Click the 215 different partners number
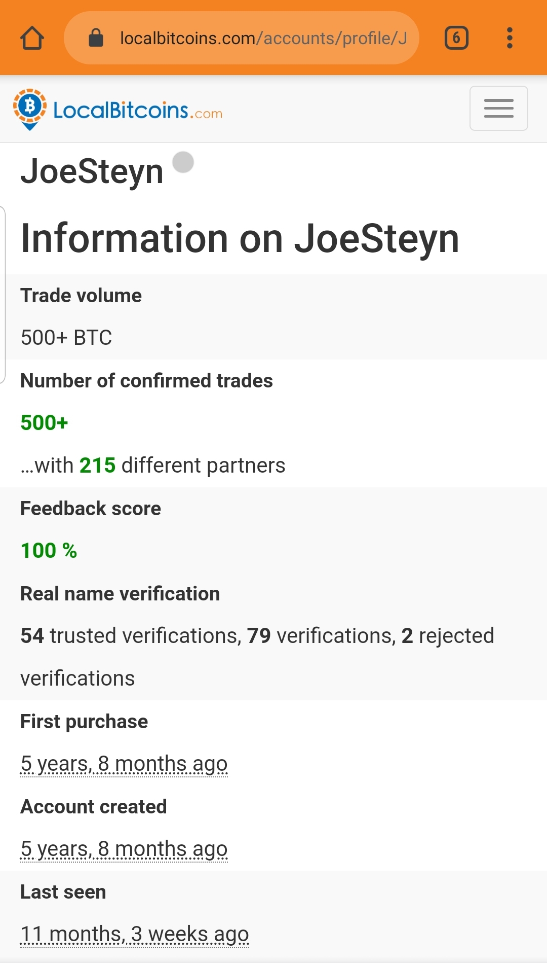 [97, 466]
